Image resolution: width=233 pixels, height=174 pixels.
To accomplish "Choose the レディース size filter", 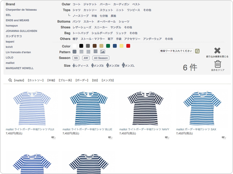I will pos(81,65).
